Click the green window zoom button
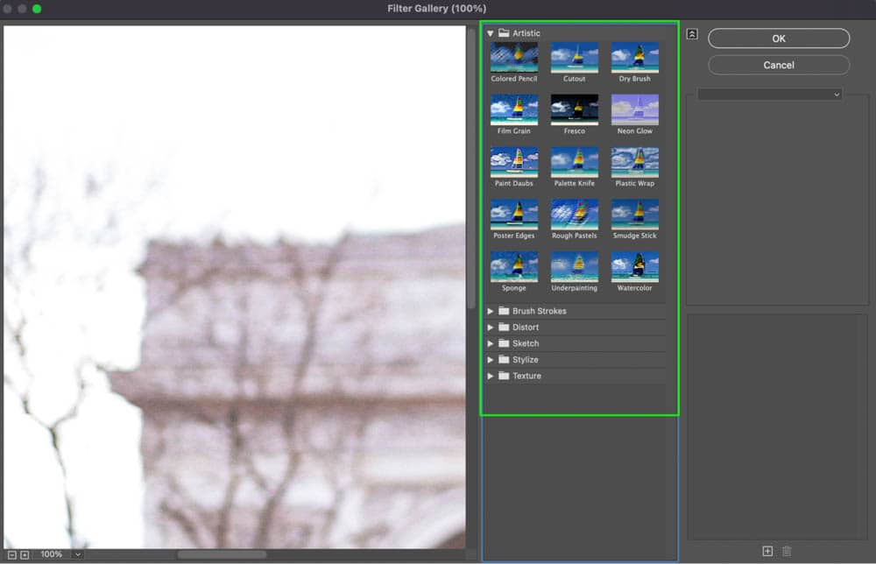This screenshot has height=564, width=876. [37, 9]
